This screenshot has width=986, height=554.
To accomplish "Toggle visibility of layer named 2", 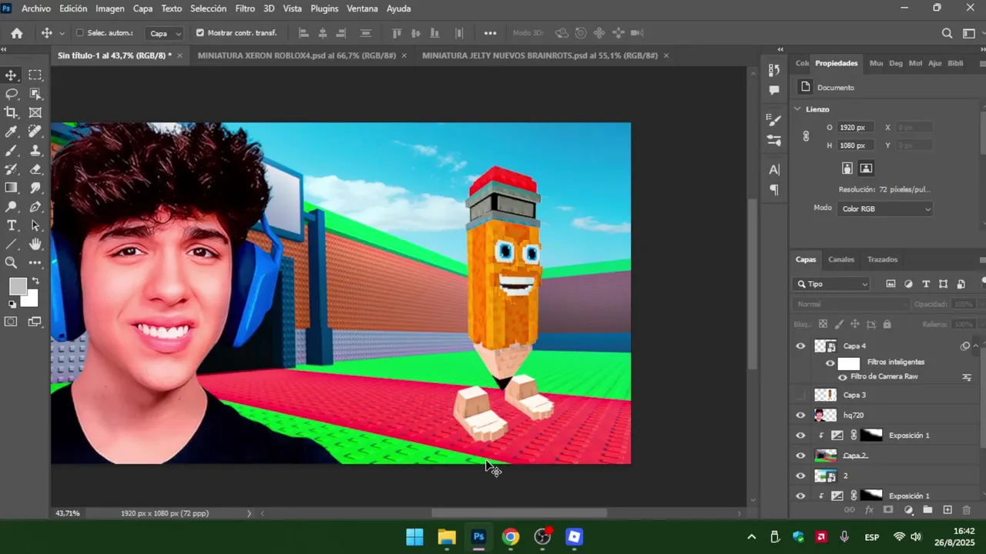I will (x=800, y=476).
